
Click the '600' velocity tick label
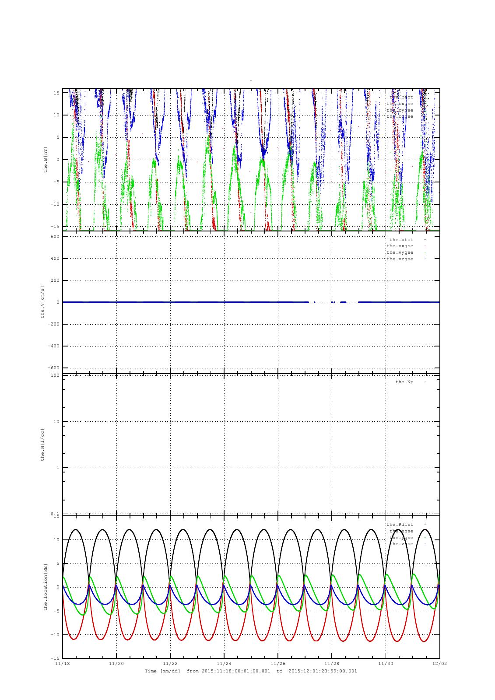pos(55,237)
